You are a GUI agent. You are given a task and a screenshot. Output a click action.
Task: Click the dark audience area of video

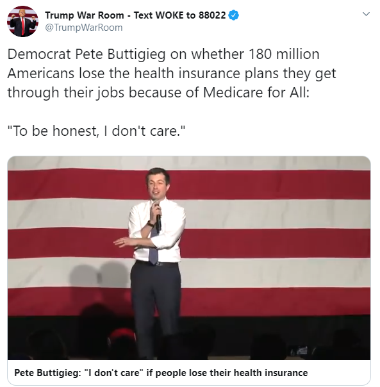point(189,340)
